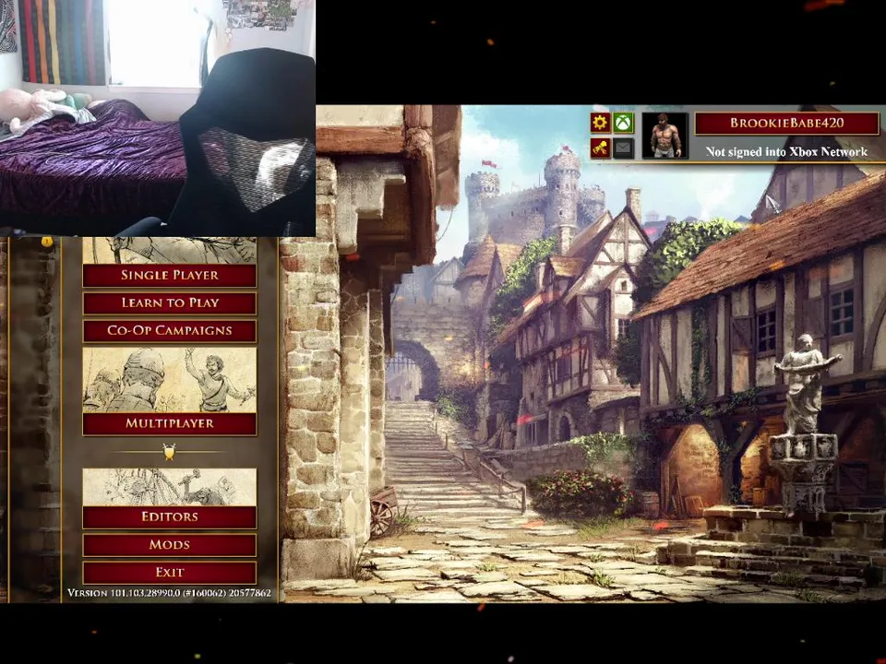Screen dimensions: 886x664
Task: Open Co-Op Campaigns
Action: (170, 330)
